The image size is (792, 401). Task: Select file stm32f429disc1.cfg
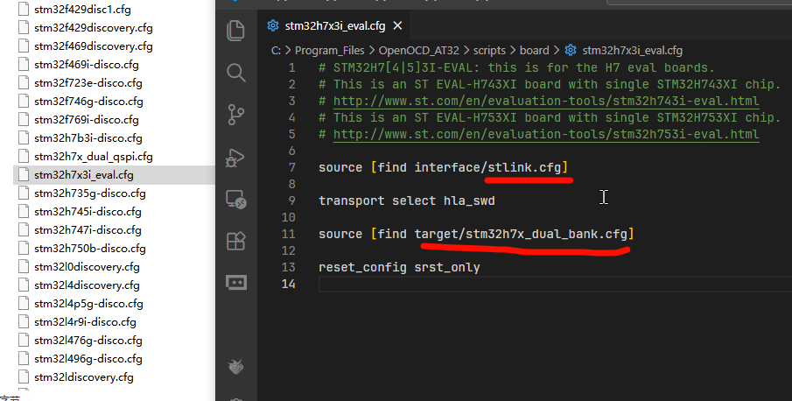pos(83,8)
